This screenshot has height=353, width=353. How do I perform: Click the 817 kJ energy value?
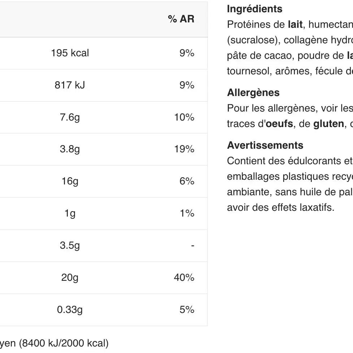(x=70, y=85)
